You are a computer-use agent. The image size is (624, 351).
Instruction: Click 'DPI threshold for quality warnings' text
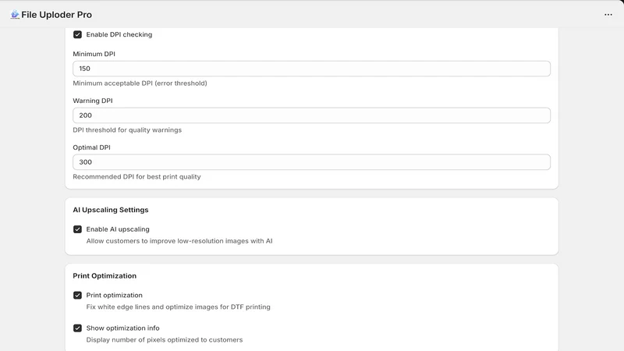point(127,129)
